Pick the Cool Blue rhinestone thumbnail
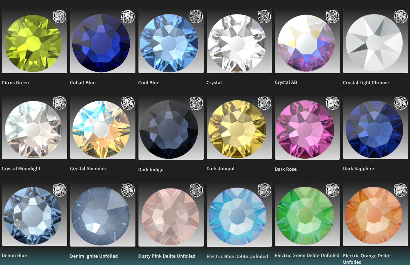Screen dimensions: 410x265 click(x=171, y=41)
